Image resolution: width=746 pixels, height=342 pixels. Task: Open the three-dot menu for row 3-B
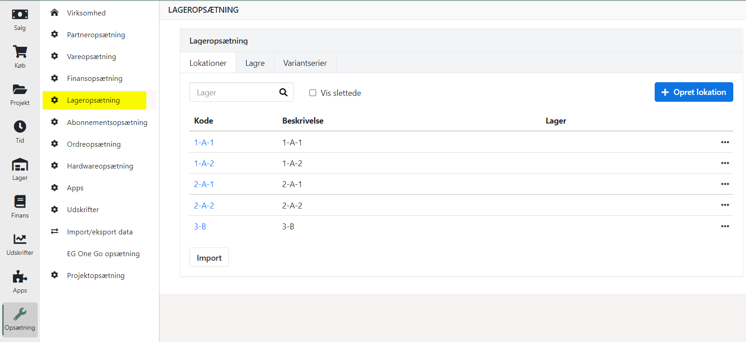click(x=725, y=226)
